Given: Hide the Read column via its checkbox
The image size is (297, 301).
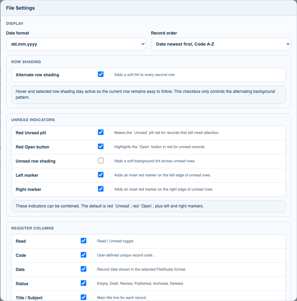Looking at the screenshot, I should pos(83,241).
